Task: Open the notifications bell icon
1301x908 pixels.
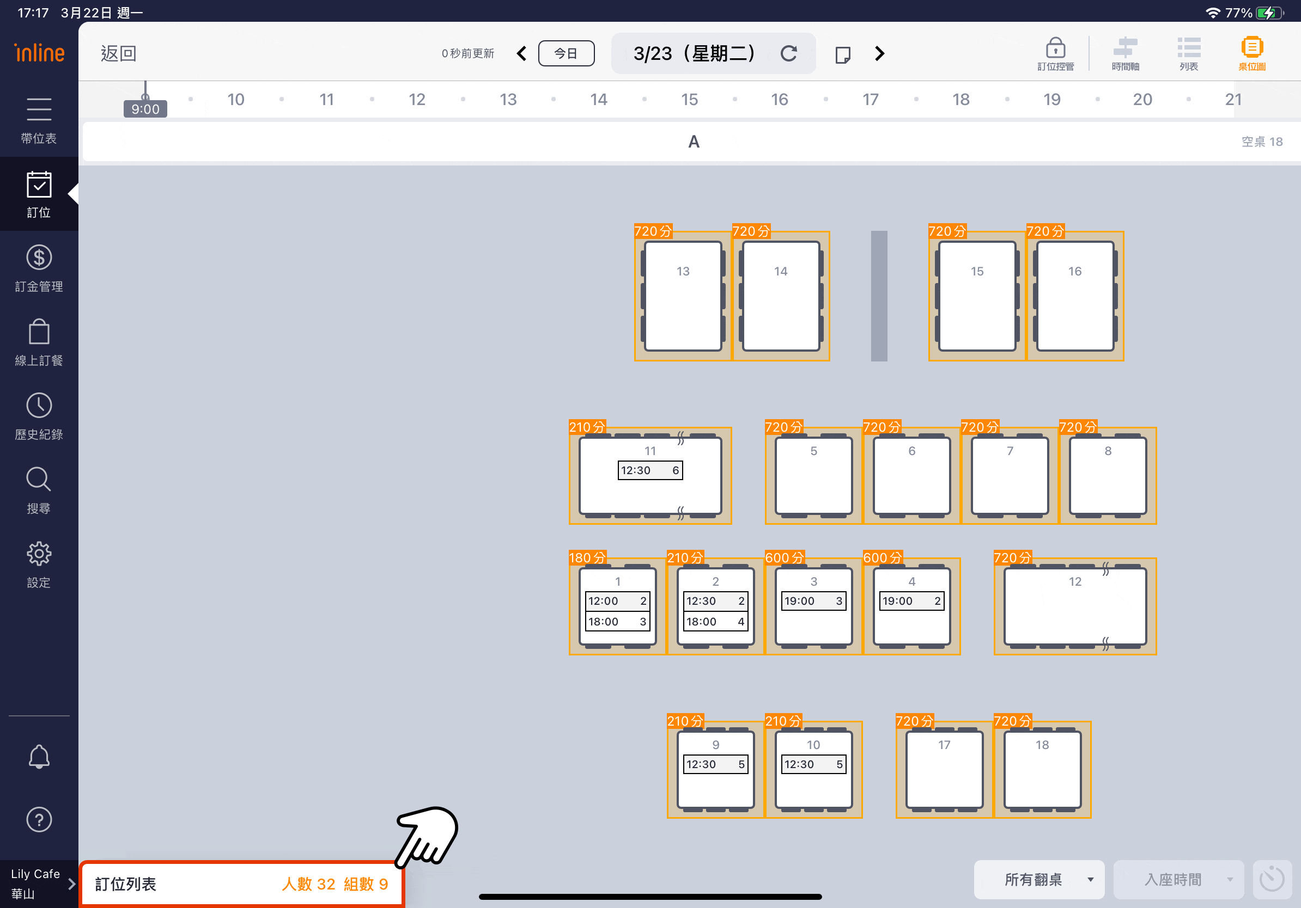Action: coord(39,757)
